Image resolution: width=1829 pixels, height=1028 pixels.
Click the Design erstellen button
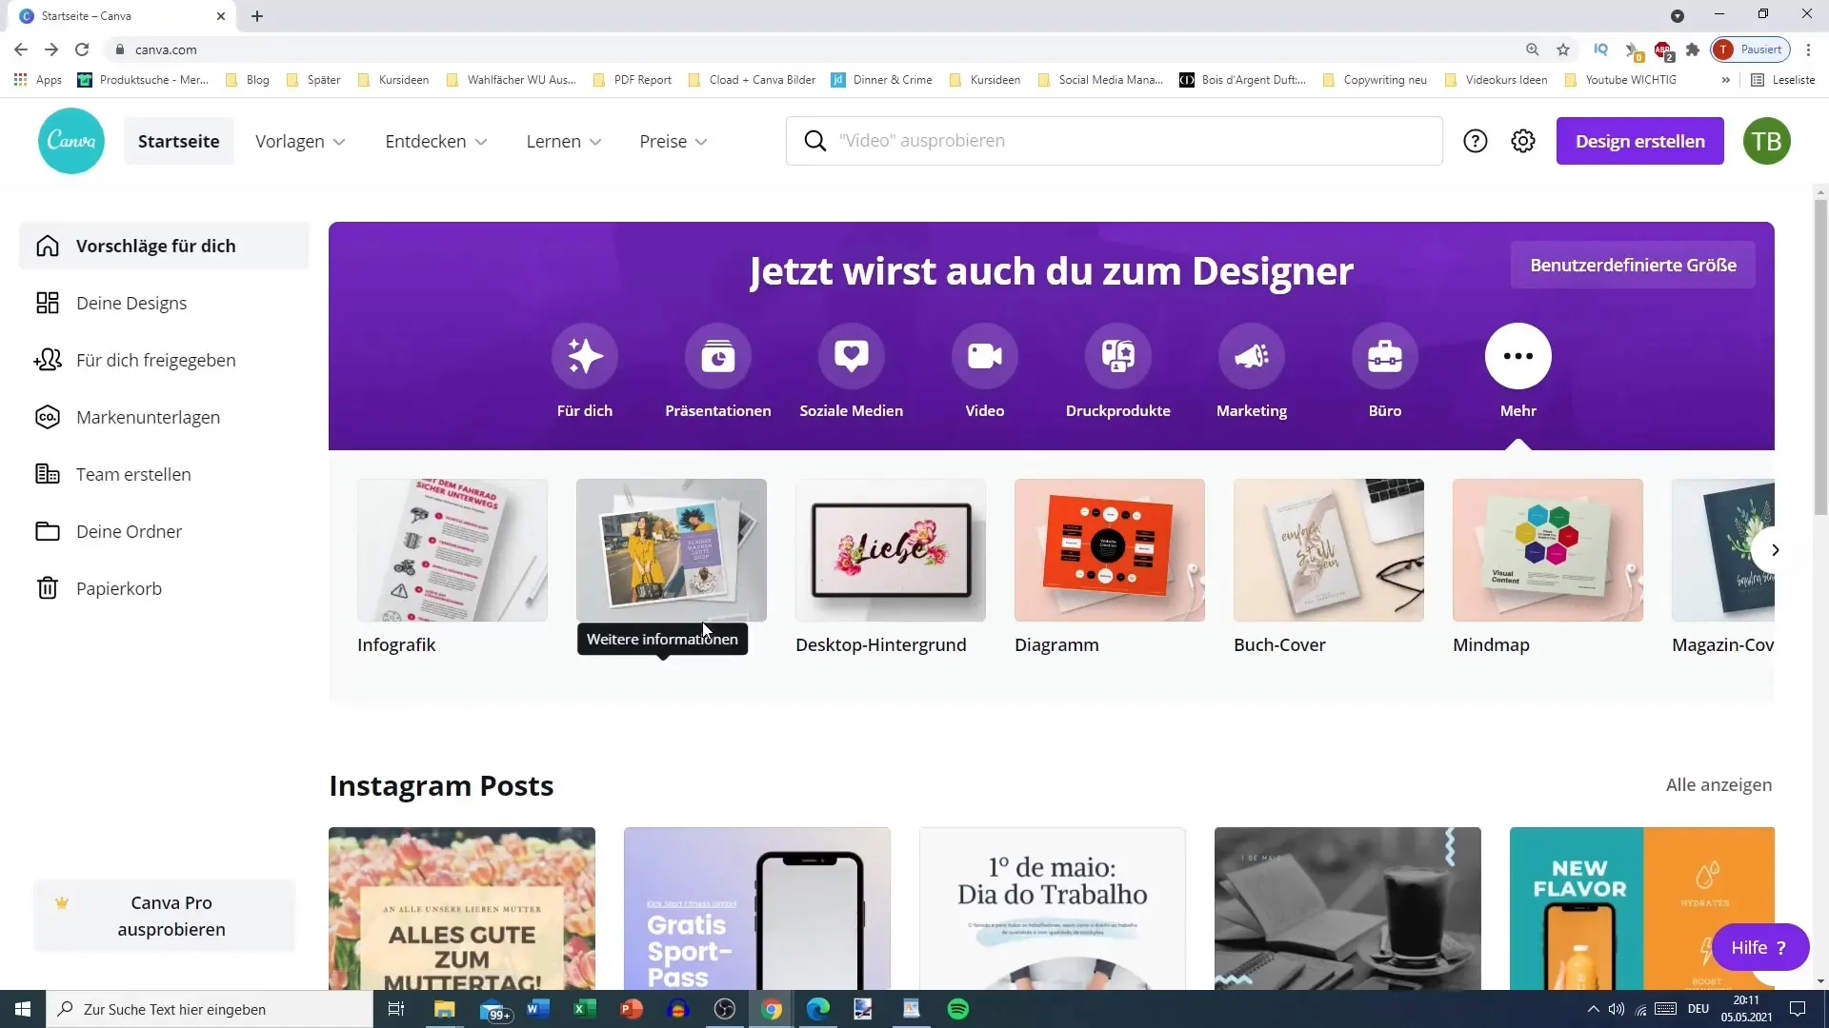click(x=1640, y=141)
